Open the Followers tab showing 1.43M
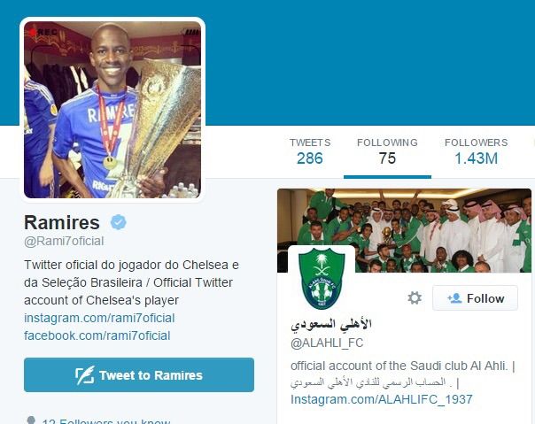Image resolution: width=535 pixels, height=424 pixels. click(476, 152)
